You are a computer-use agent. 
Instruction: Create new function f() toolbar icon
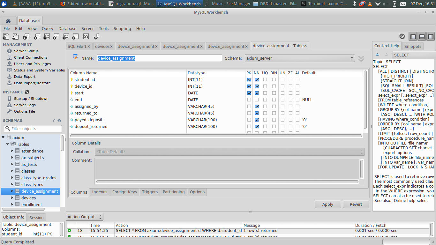tap(76, 36)
